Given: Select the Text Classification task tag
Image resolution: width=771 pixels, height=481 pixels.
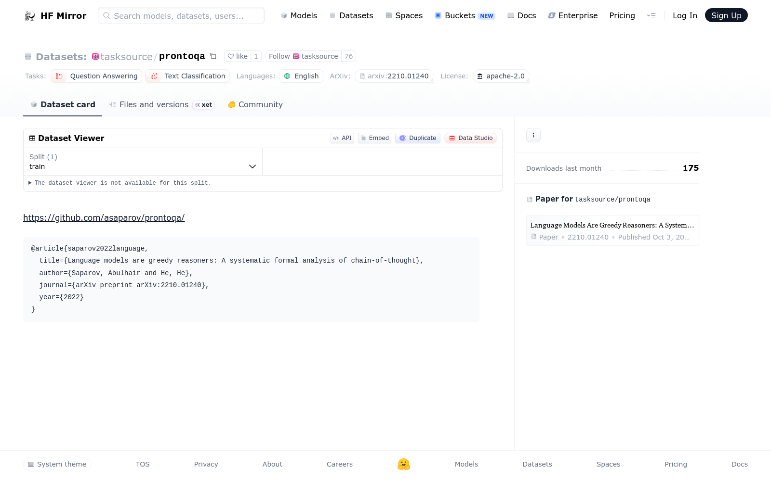Looking at the screenshot, I should point(187,76).
